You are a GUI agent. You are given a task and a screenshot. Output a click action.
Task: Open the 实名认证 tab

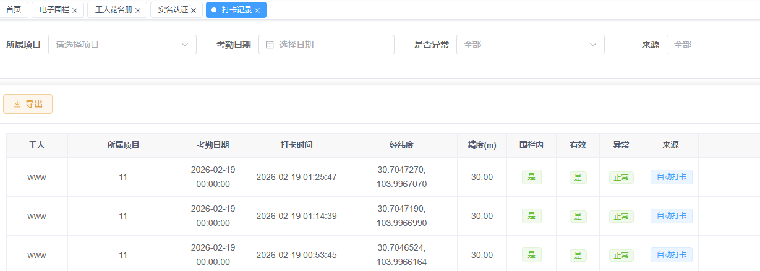173,10
